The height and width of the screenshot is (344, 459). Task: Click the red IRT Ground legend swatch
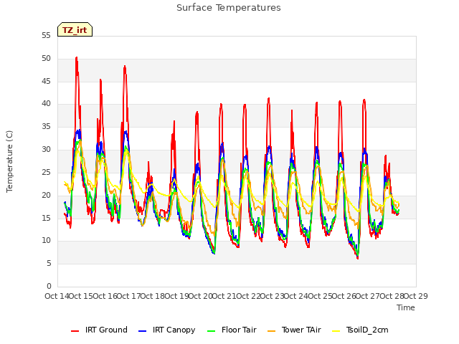75,331
